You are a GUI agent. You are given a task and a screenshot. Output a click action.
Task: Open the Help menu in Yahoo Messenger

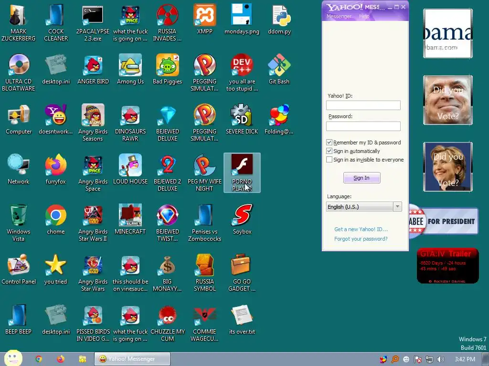[x=364, y=16]
